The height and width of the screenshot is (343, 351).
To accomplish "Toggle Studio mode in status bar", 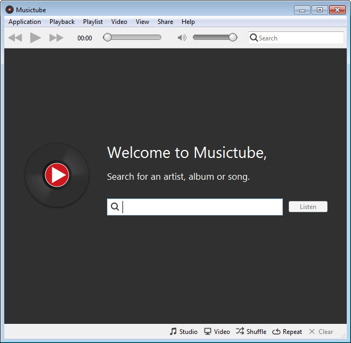I will pos(184,331).
